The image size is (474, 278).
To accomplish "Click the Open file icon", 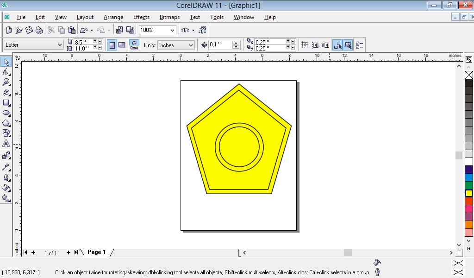I will [19, 30].
